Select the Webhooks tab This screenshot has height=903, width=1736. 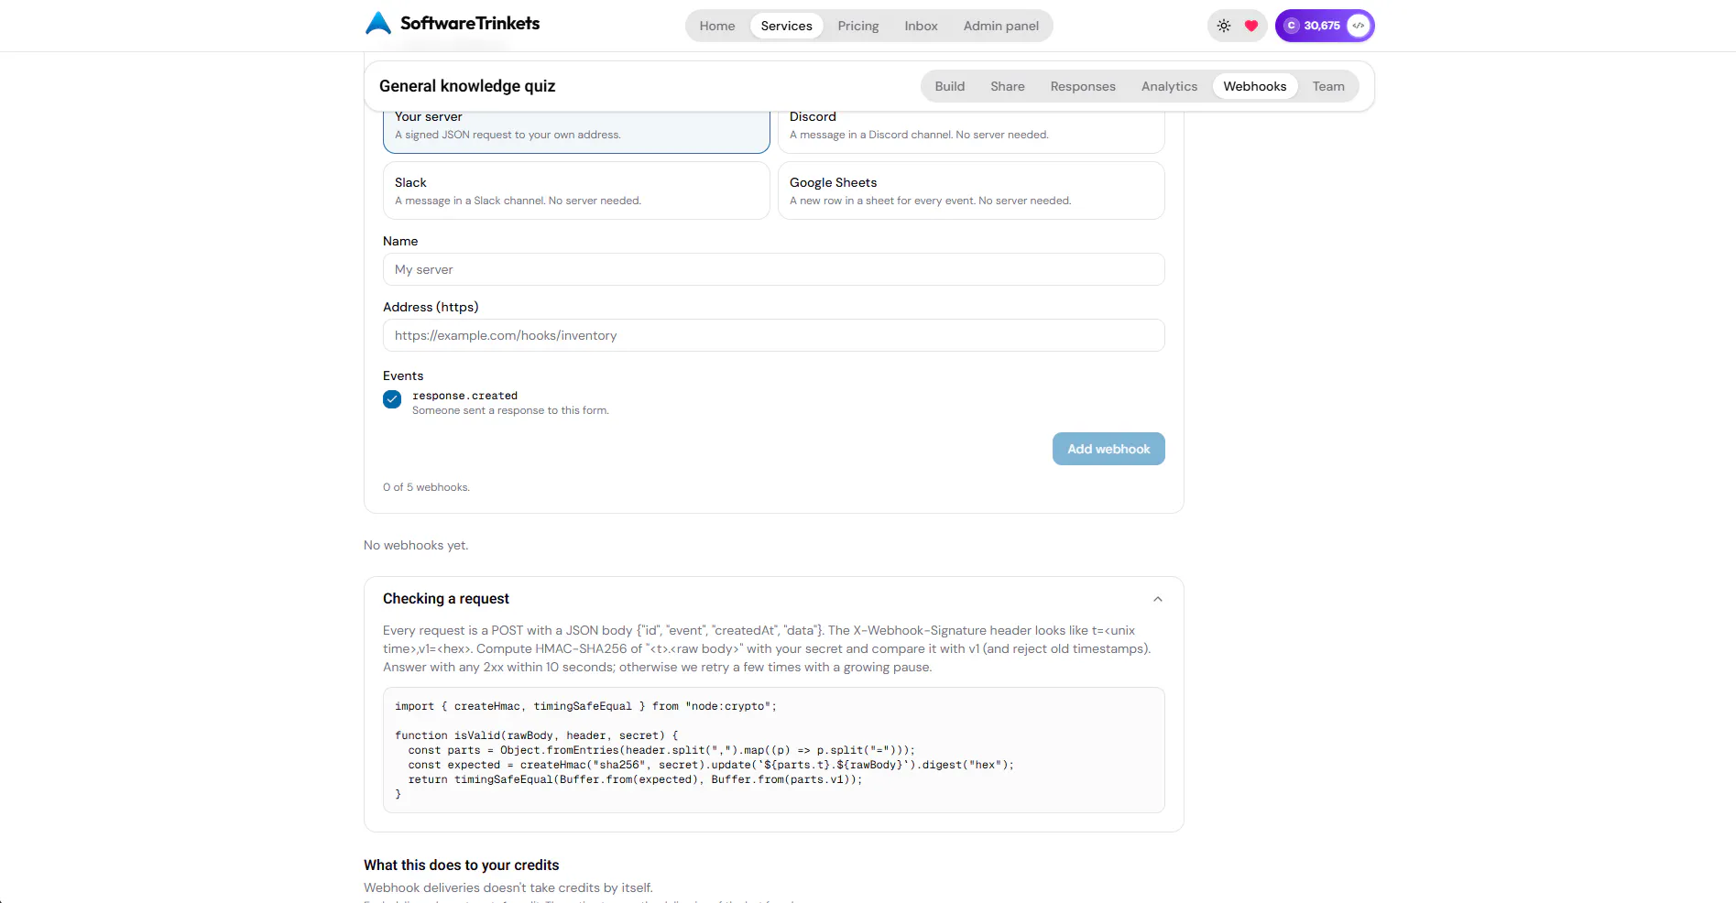pos(1255,86)
